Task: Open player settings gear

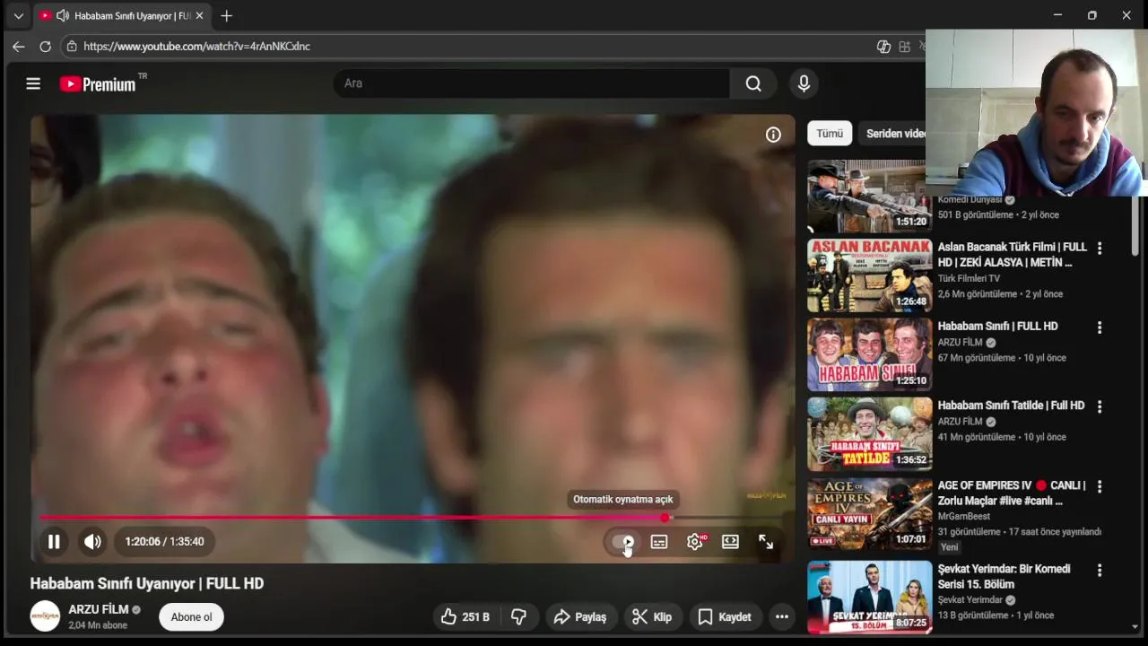Action: tap(695, 542)
